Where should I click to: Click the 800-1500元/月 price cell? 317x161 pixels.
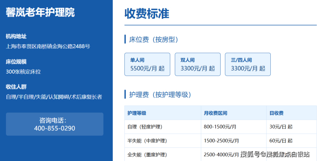[x=220, y=127]
